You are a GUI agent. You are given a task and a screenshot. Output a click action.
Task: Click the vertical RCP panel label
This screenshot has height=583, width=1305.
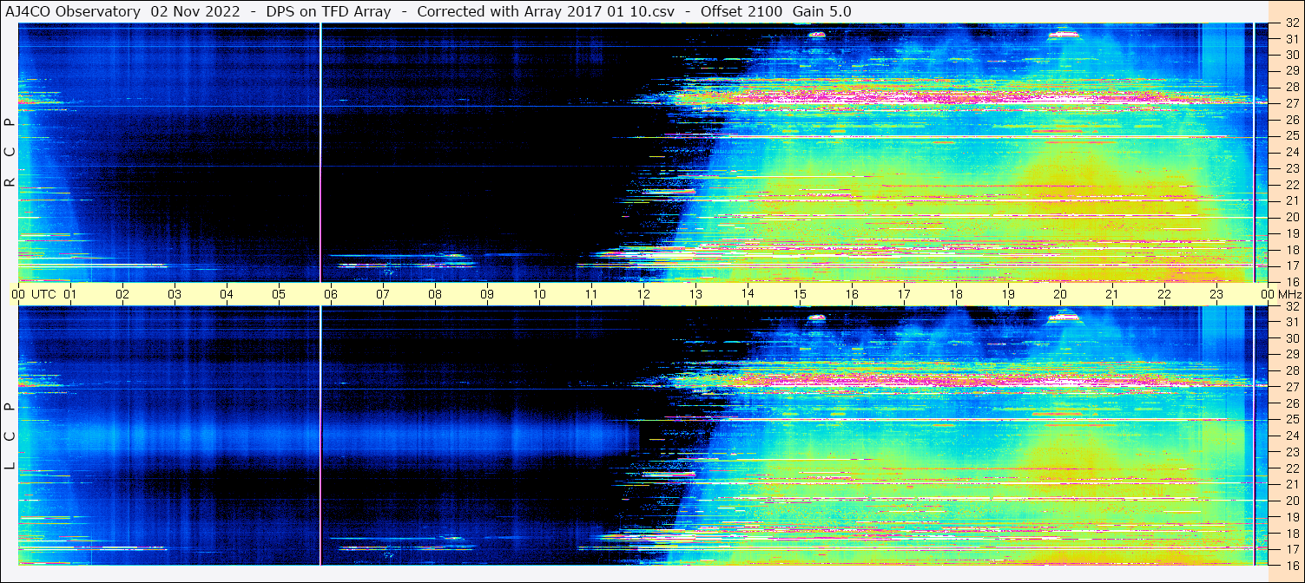point(10,152)
